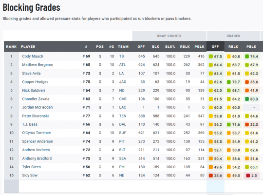Sort by PLAYER column header
The image size is (263, 195).
click(28, 47)
